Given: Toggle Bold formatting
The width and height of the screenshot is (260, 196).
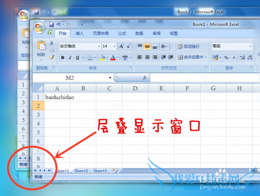Looking at the screenshot, I should point(63,58).
